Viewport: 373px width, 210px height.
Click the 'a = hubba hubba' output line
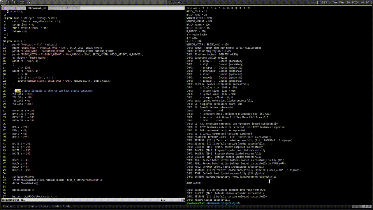197,34
